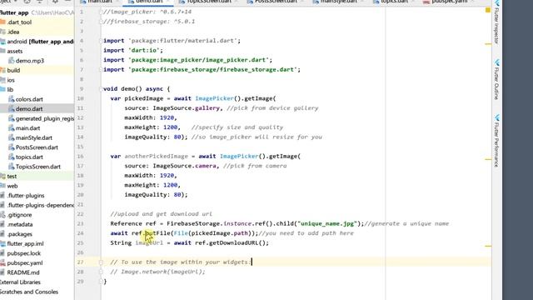The width and height of the screenshot is (533, 300).
Task: Click the fold end marker at line 7
Action: [x=101, y=70]
